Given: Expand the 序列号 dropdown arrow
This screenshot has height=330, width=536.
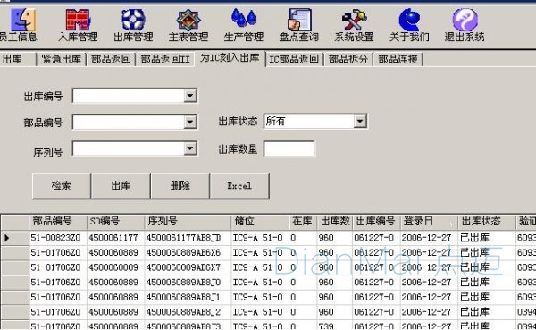Looking at the screenshot, I should click(x=189, y=148).
